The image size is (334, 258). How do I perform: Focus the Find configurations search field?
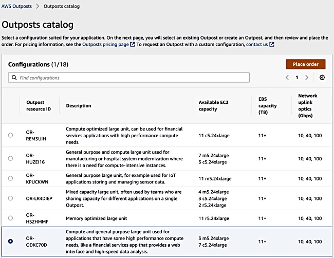[x=128, y=78]
